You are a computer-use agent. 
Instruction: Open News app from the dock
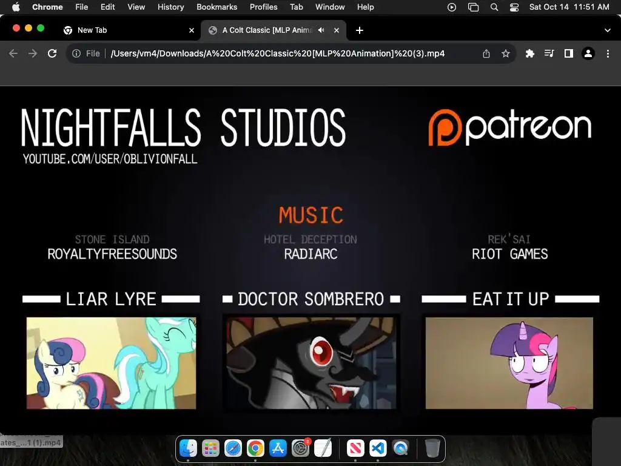pos(355,448)
